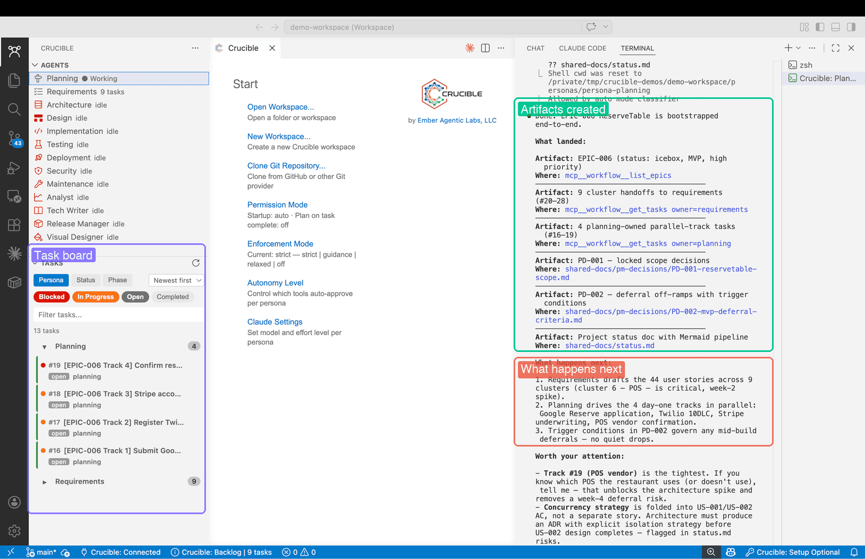Open the Claude starburst sidebar icon

15,253
